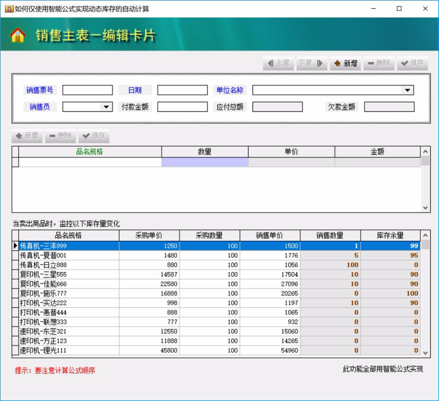Screen dimensions: 439x401
Task: Click the 品名规格 header in detail grid
Action: point(90,152)
